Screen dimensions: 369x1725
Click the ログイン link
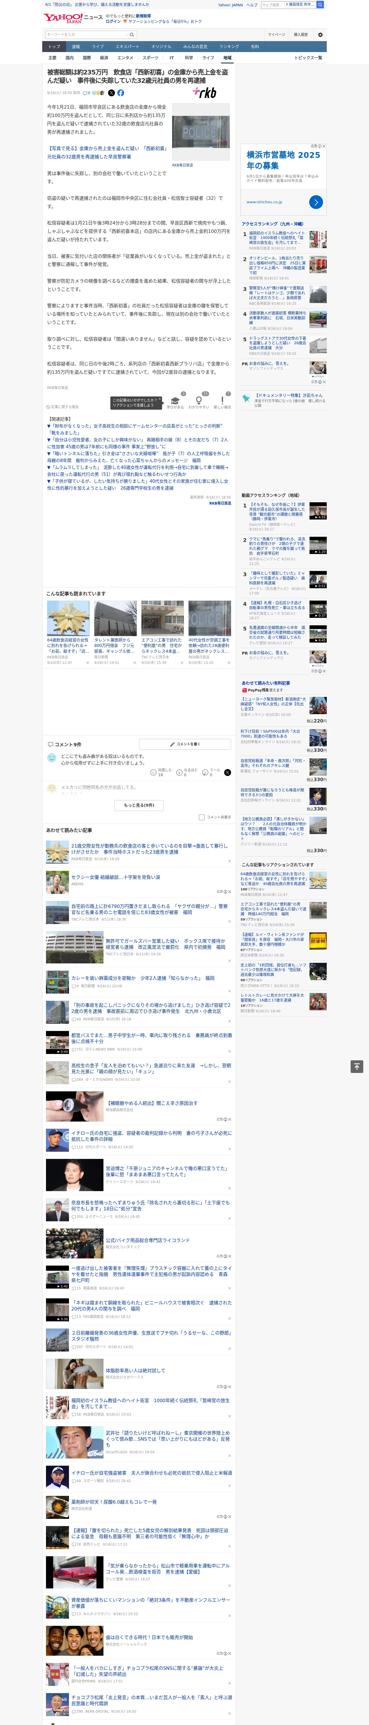tap(113, 22)
